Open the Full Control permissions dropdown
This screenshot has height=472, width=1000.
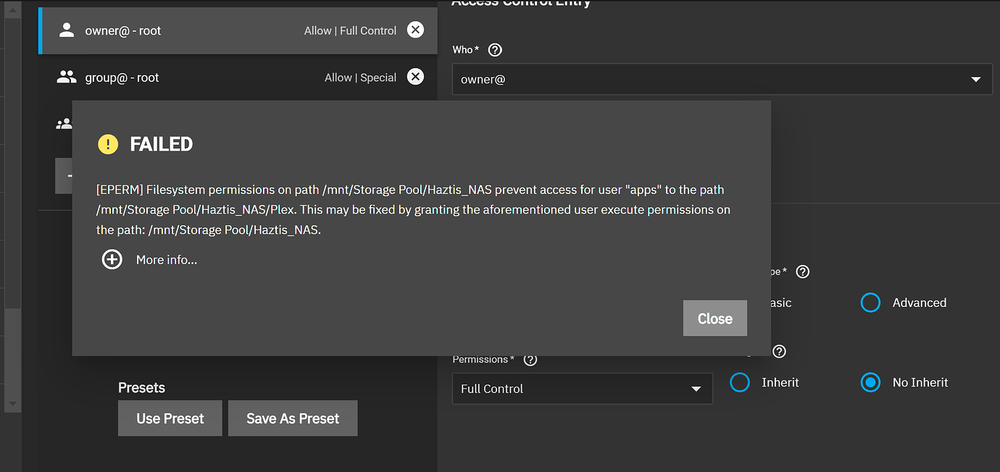(696, 388)
